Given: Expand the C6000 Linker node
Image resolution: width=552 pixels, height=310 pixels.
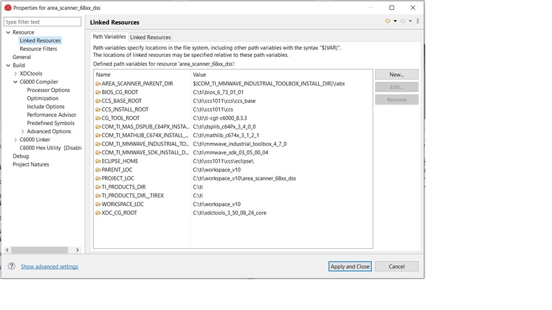Looking at the screenshot, I should 15,140.
